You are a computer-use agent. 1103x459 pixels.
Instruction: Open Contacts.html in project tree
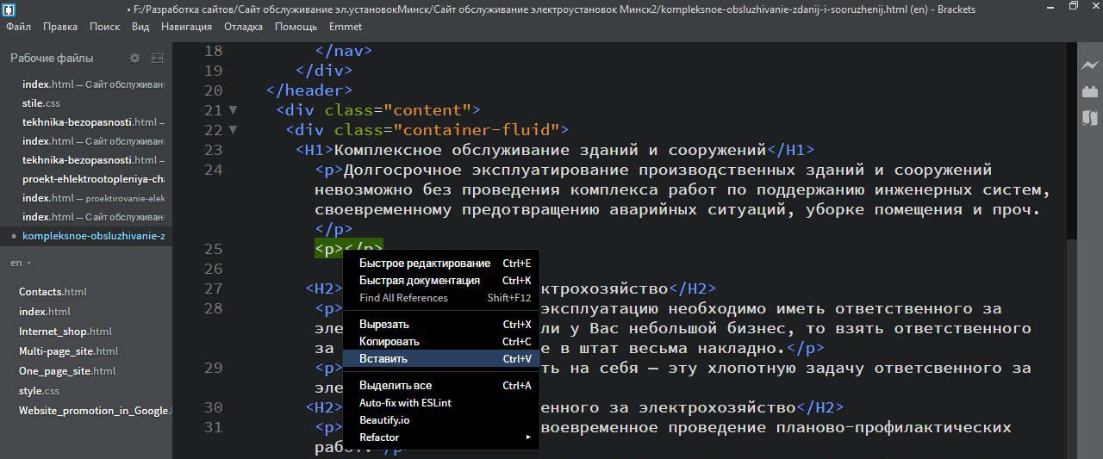tap(53, 292)
